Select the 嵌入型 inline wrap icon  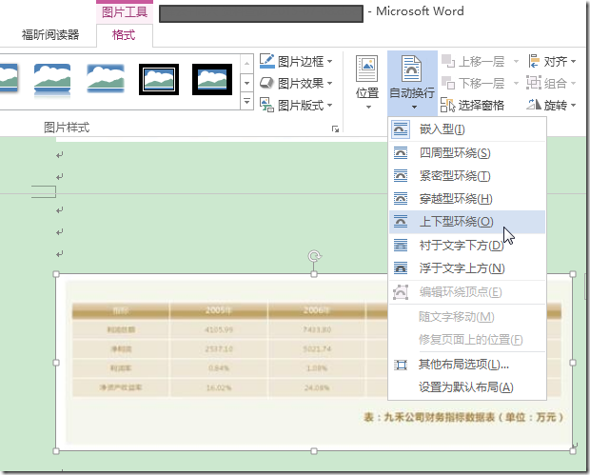pos(401,129)
